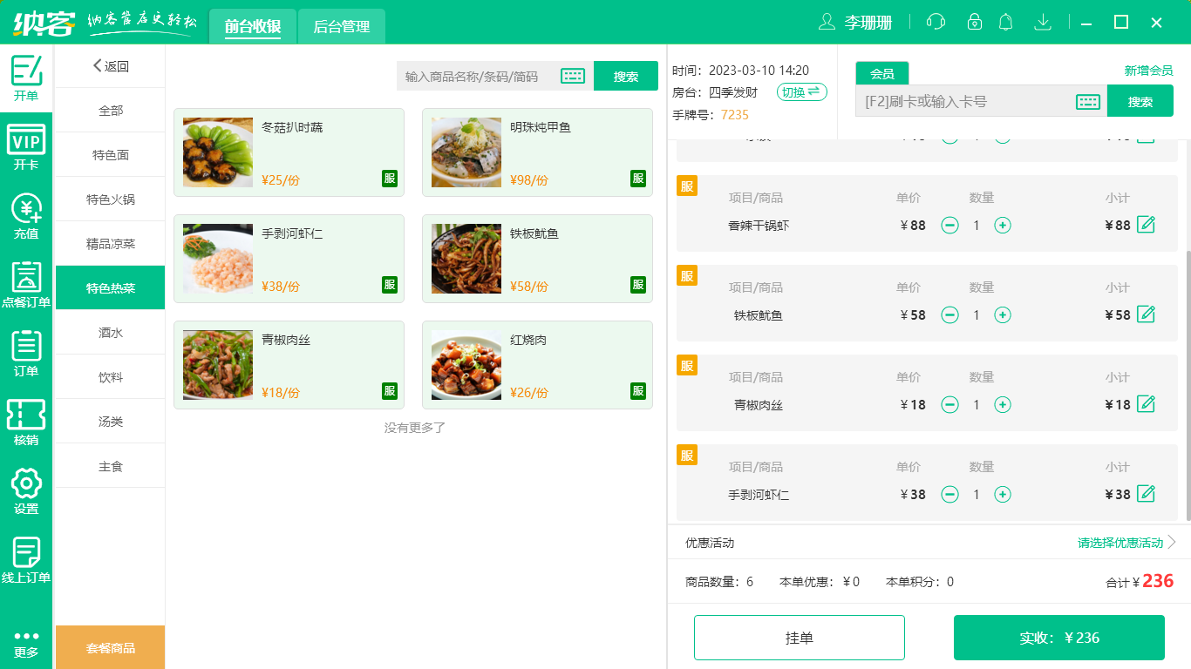Click the product 搜索 button
Image resolution: width=1191 pixels, height=669 pixels.
[626, 76]
